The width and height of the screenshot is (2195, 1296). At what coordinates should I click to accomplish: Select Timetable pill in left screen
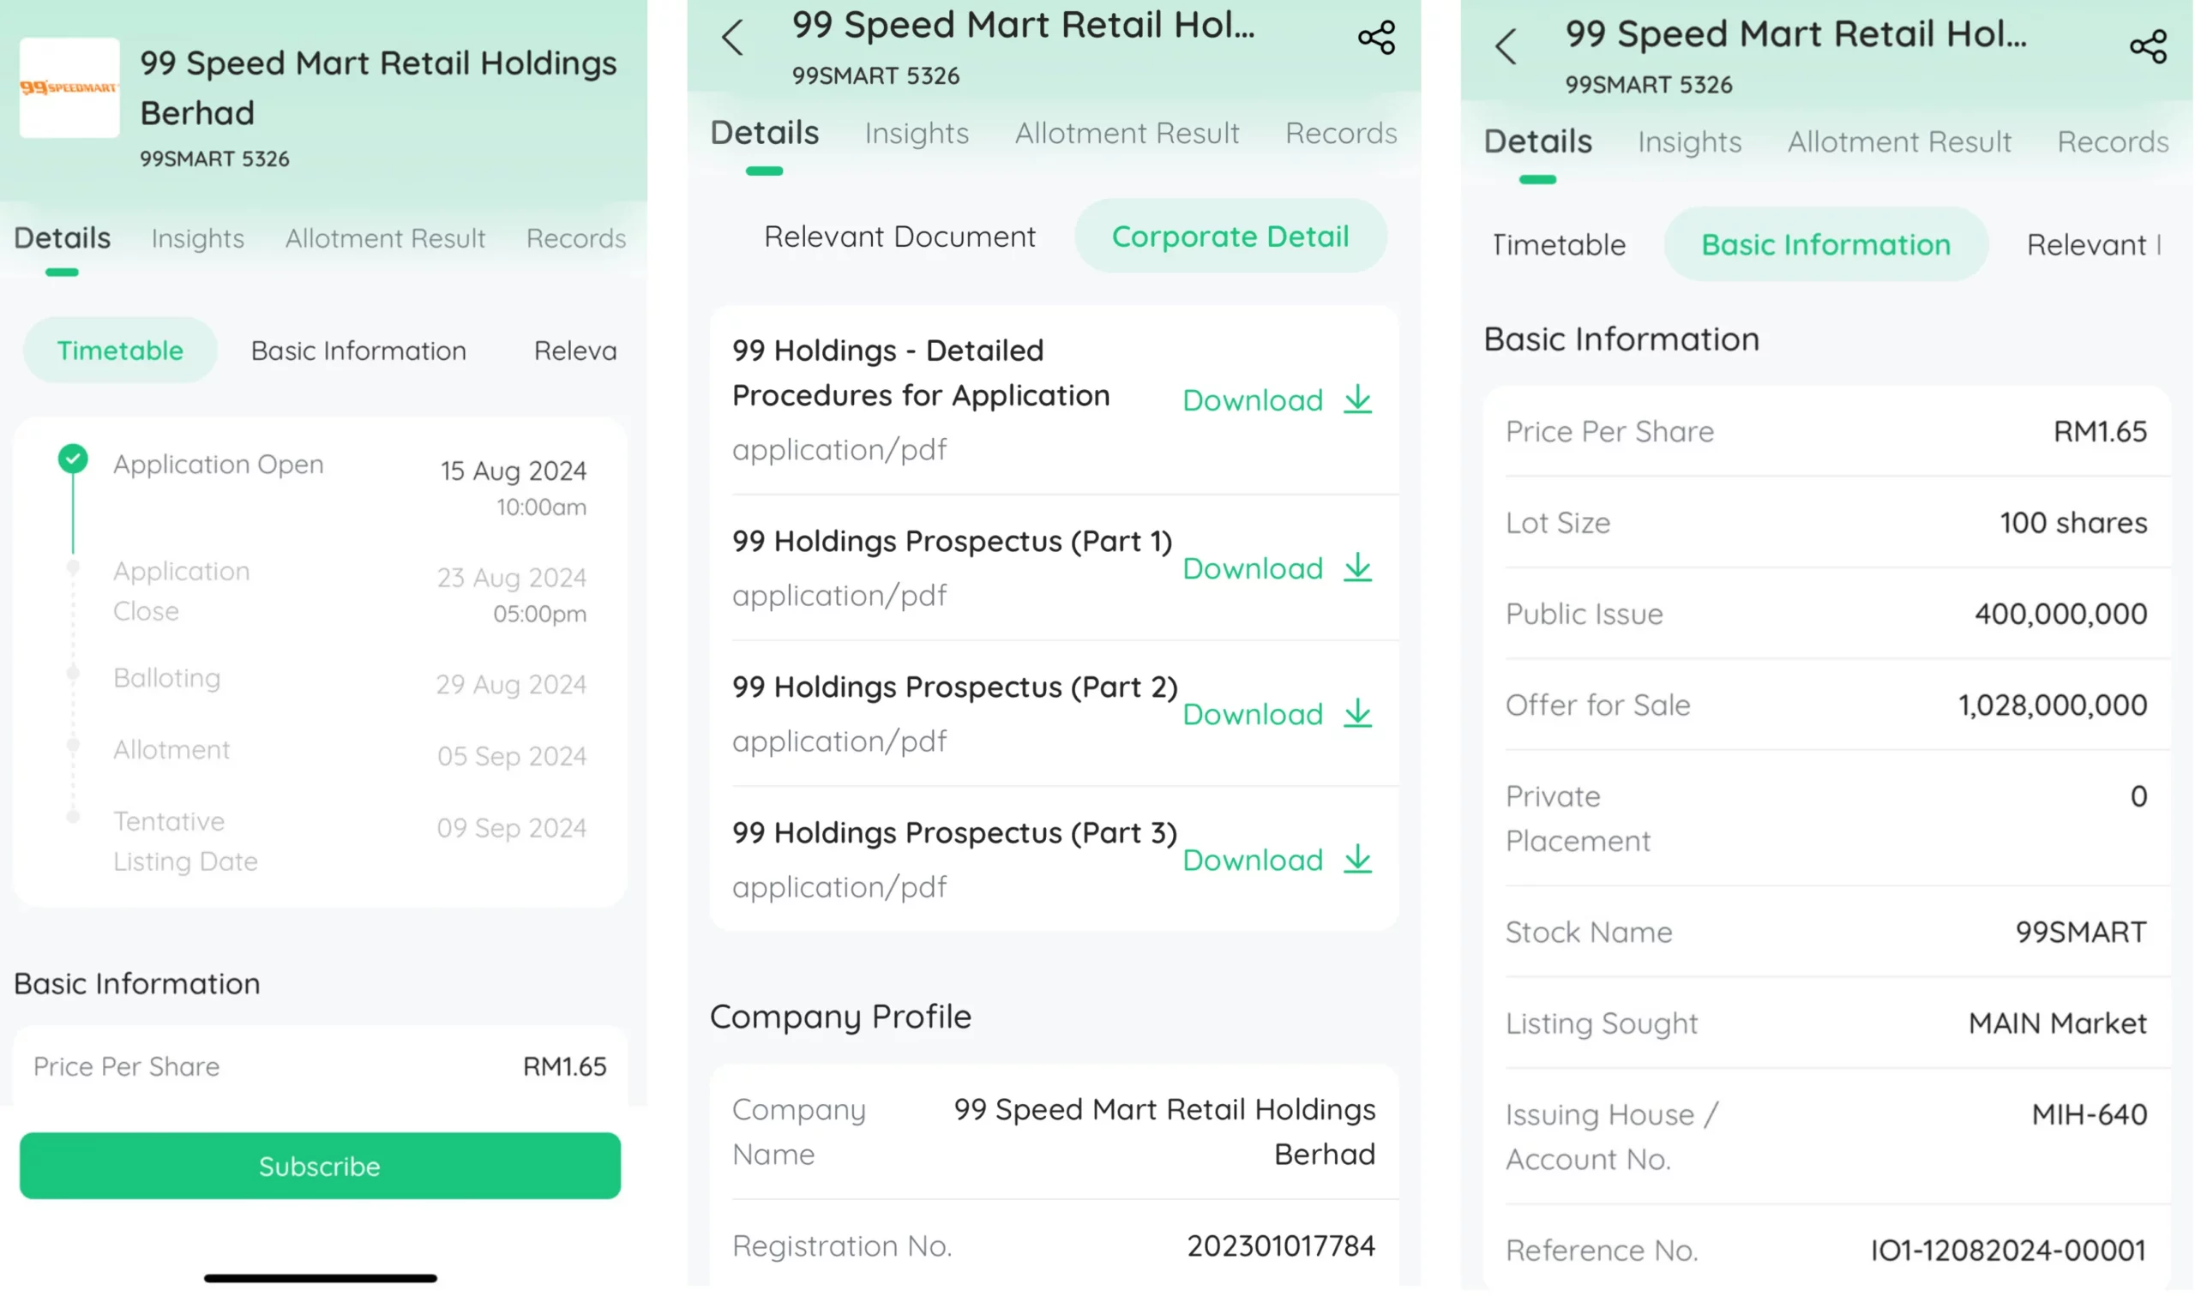pyautogui.click(x=121, y=351)
